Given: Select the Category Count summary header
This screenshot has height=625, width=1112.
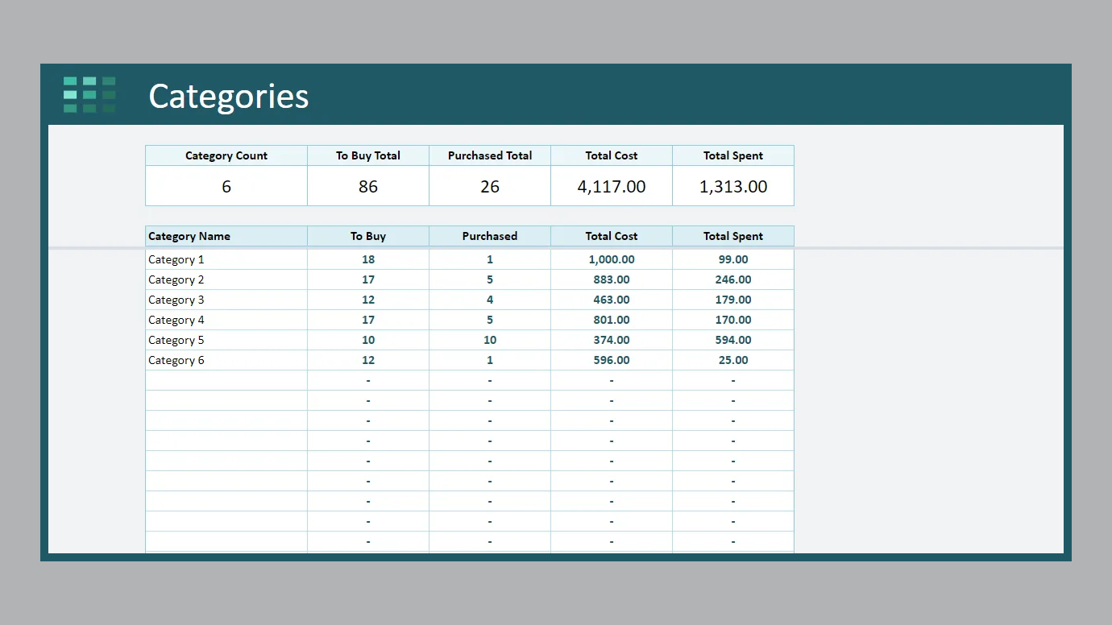Looking at the screenshot, I should tap(226, 155).
